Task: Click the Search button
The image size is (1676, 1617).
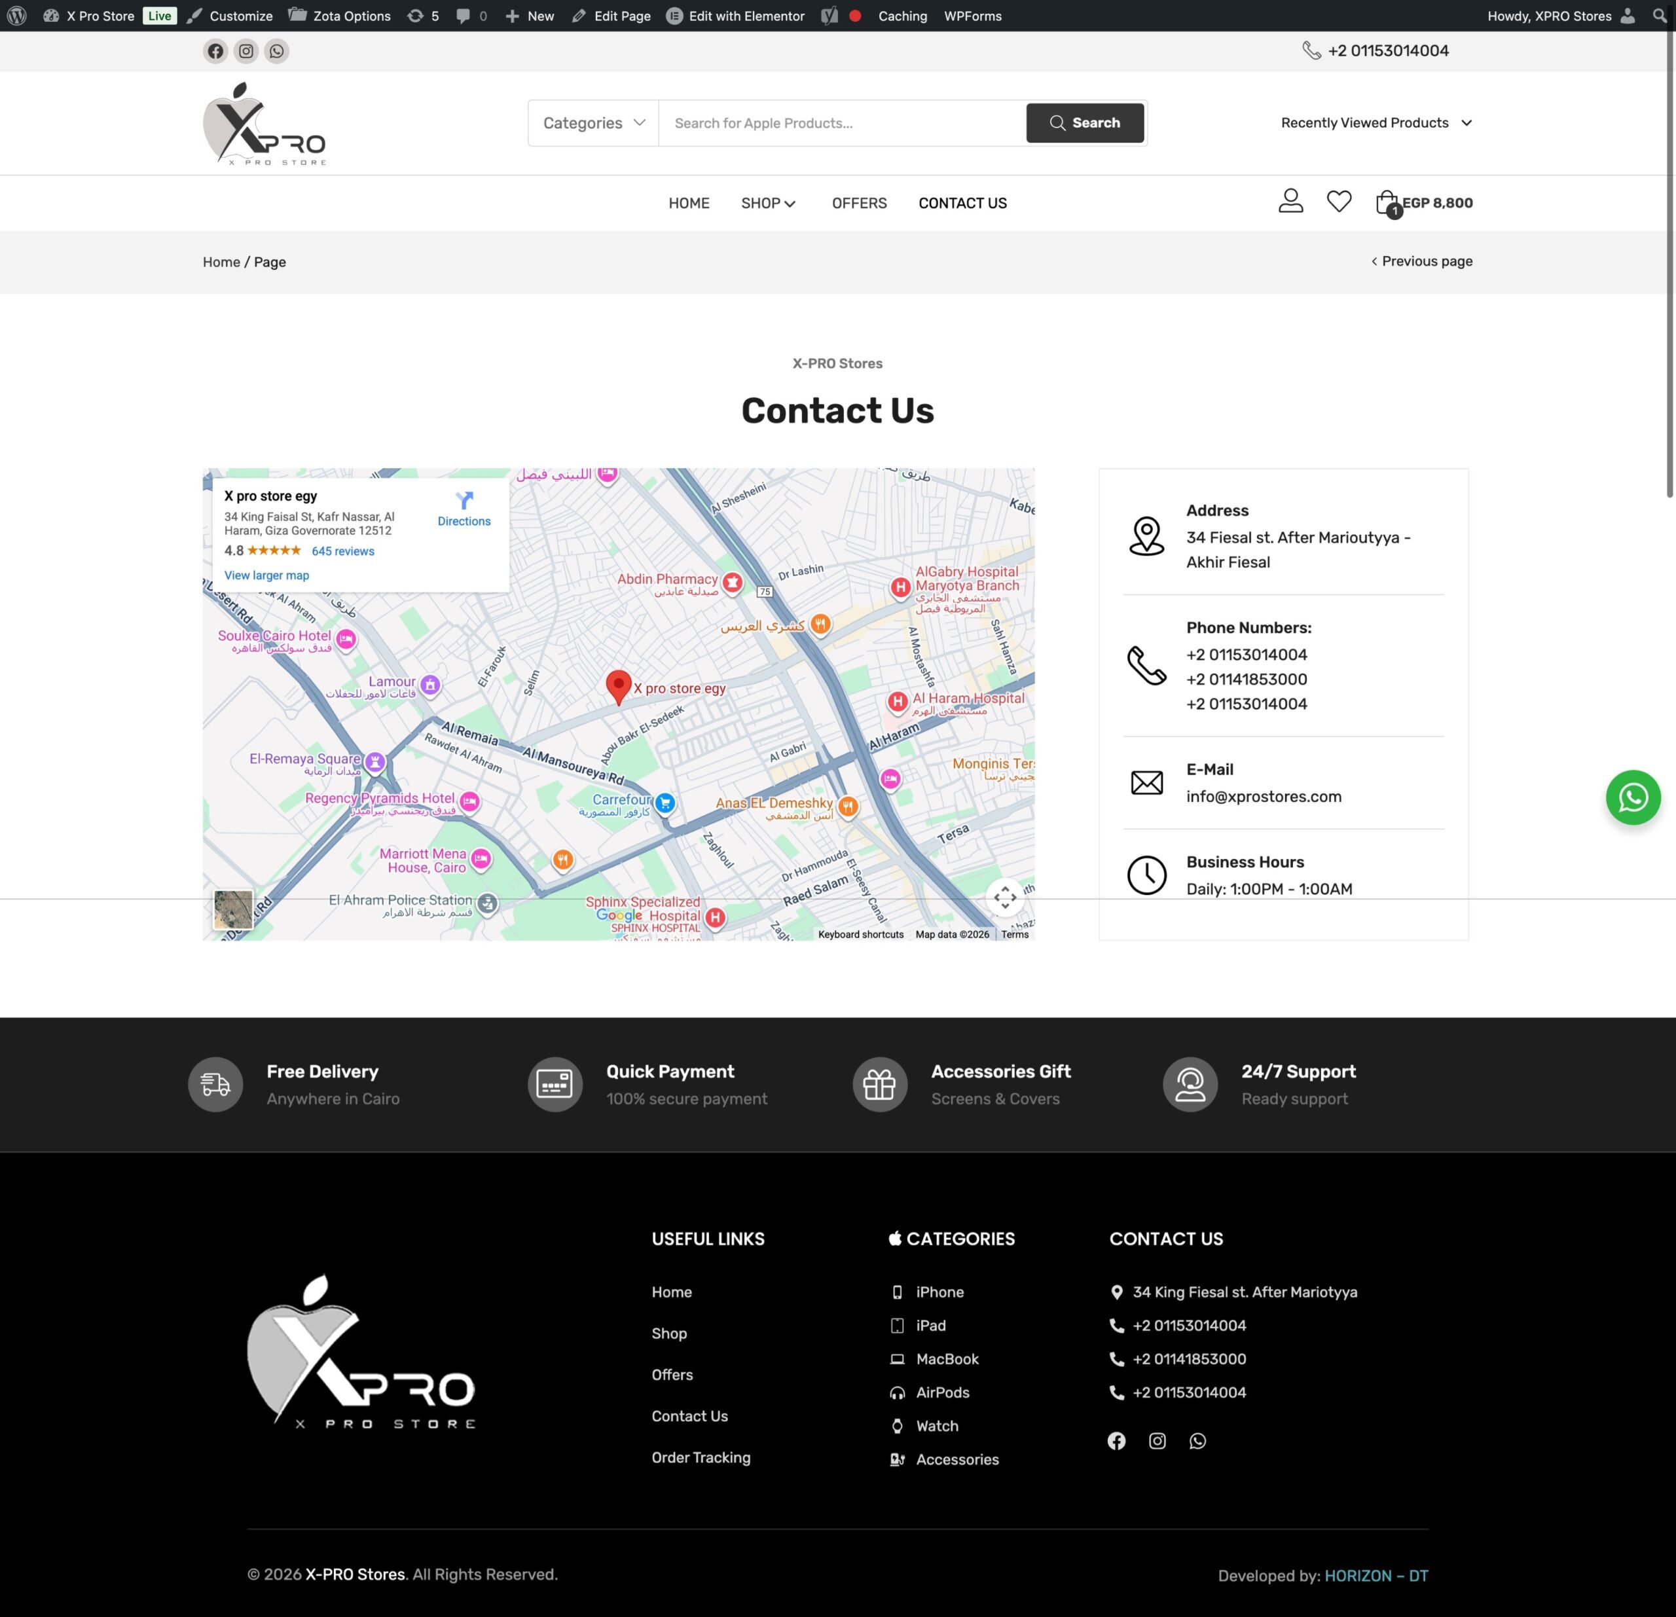Action: [1084, 122]
